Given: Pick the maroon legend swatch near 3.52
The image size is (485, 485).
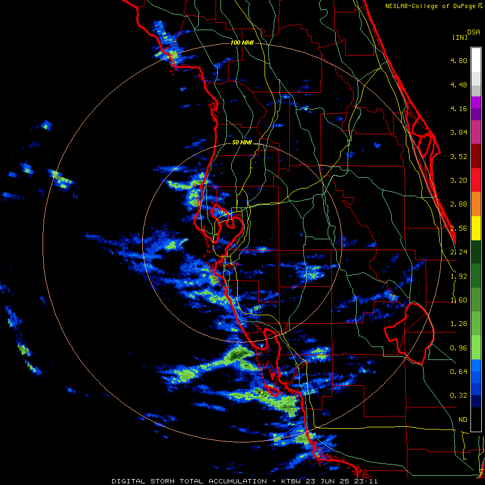Looking at the screenshot, I should point(476,156).
